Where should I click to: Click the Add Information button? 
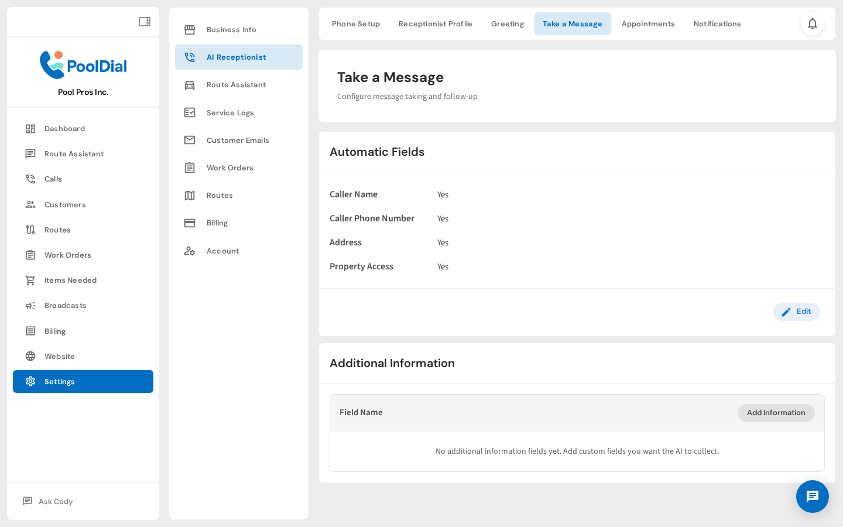[x=776, y=413]
